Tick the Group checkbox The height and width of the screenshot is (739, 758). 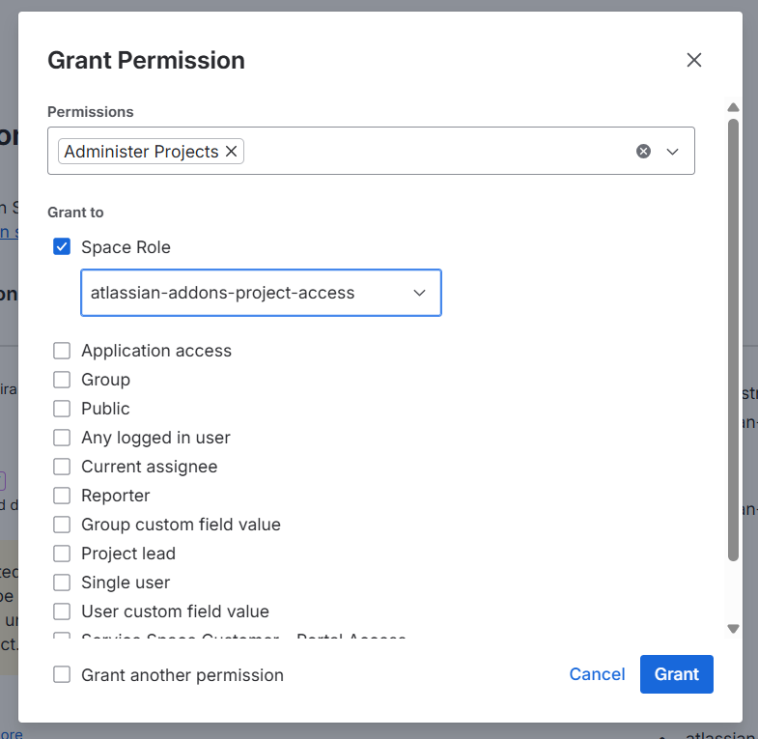[62, 380]
